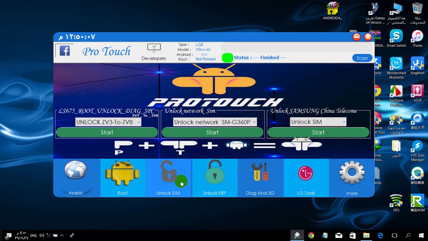Open Mail app in the taskbar

pos(339,236)
